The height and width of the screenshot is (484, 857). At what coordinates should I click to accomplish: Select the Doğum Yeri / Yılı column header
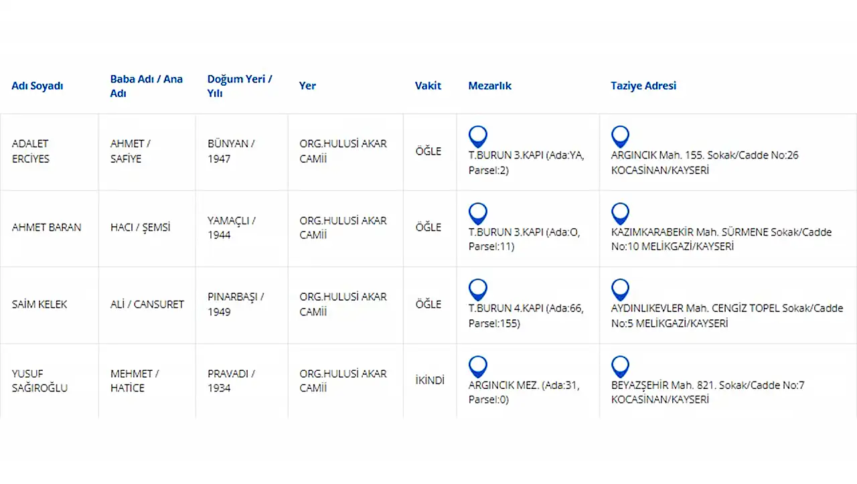pos(240,86)
